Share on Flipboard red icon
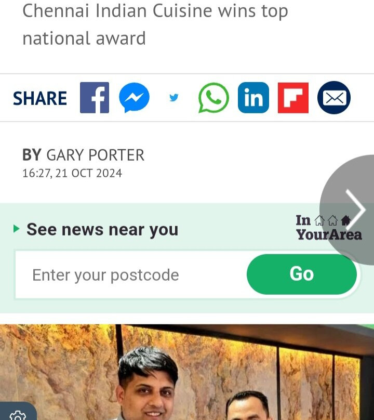Image resolution: width=374 pixels, height=420 pixels. (x=293, y=98)
